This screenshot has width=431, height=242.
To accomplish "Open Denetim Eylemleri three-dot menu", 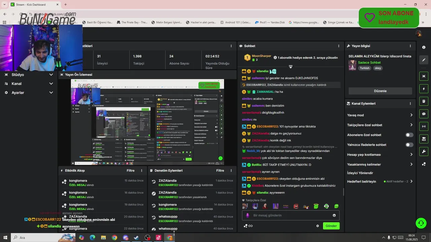I will click(x=231, y=171).
